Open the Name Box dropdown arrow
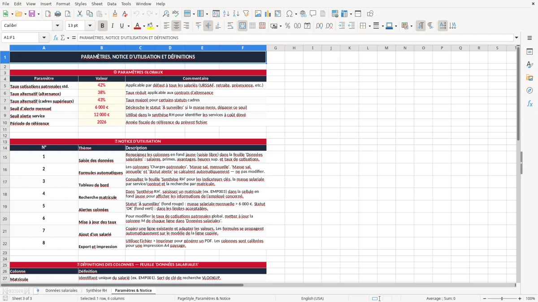The width and height of the screenshot is (538, 302). pos(44,38)
